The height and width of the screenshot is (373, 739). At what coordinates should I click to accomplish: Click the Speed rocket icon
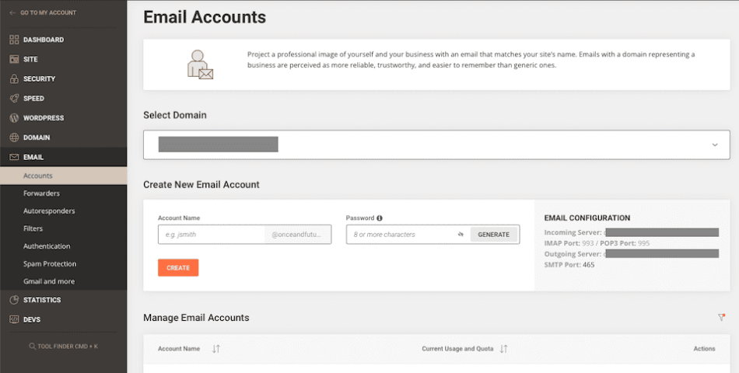14,99
